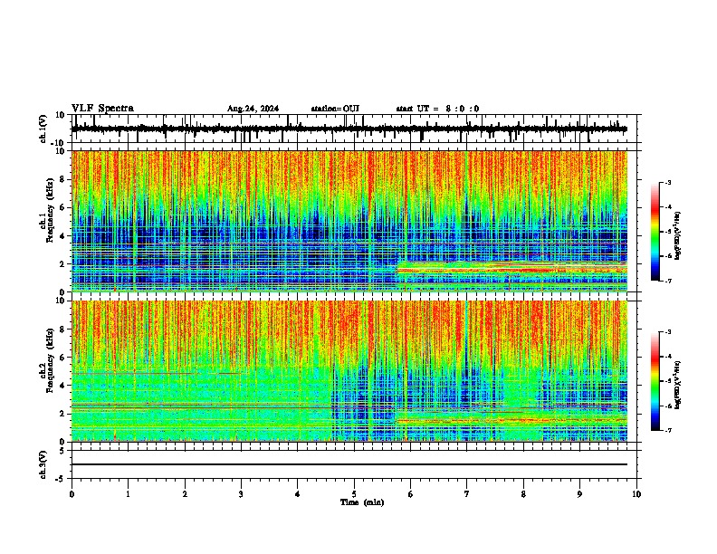Click the flat ch.3 voltage trace line
Image resolution: width=717 pixels, height=554 pixels.
pos(349,464)
